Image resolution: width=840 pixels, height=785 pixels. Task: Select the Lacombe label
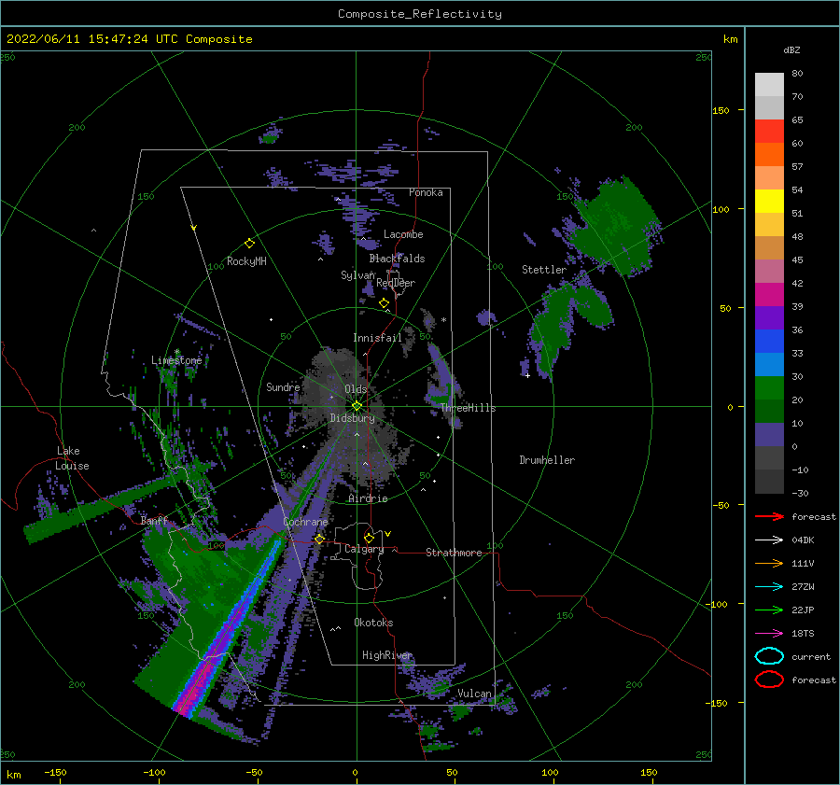(403, 234)
